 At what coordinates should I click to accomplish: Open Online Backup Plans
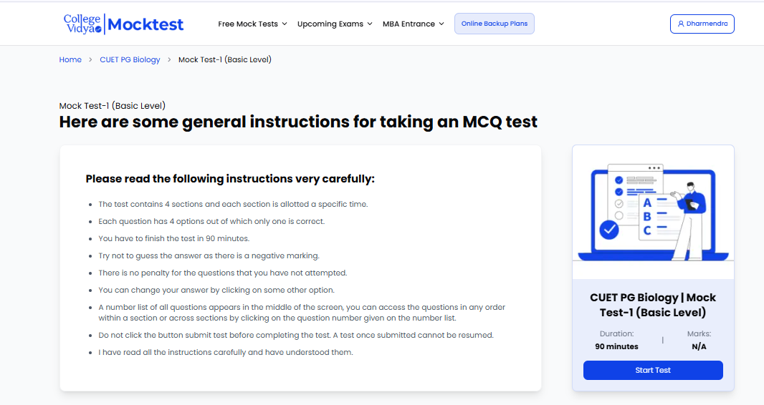coord(495,24)
